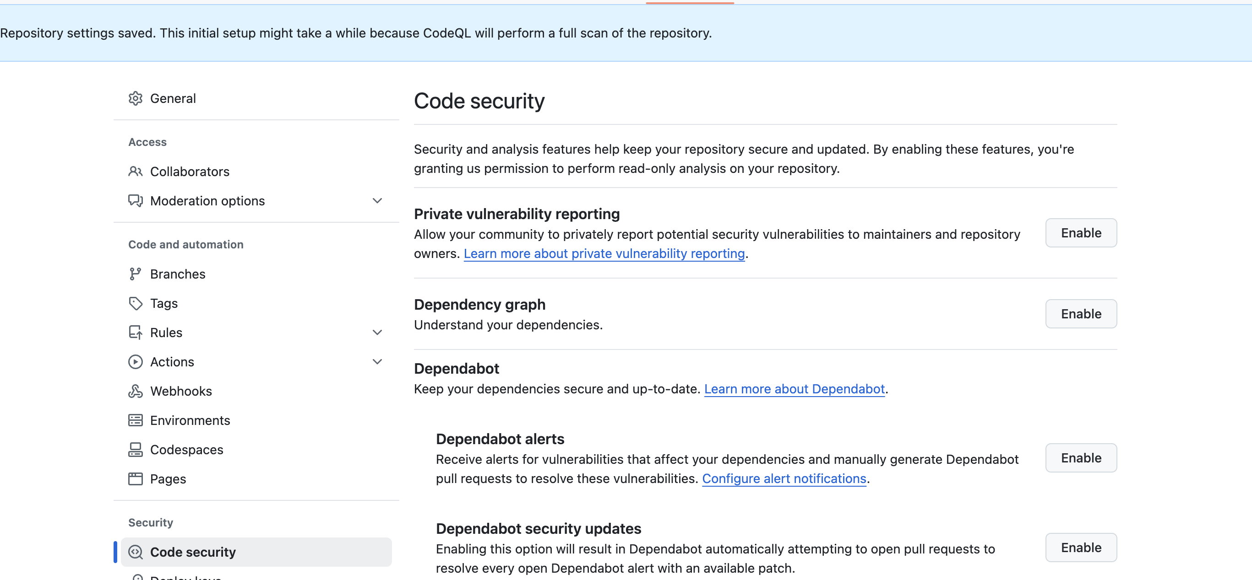This screenshot has height=580, width=1252.
Task: Open the Actions settings item
Action: coord(172,362)
